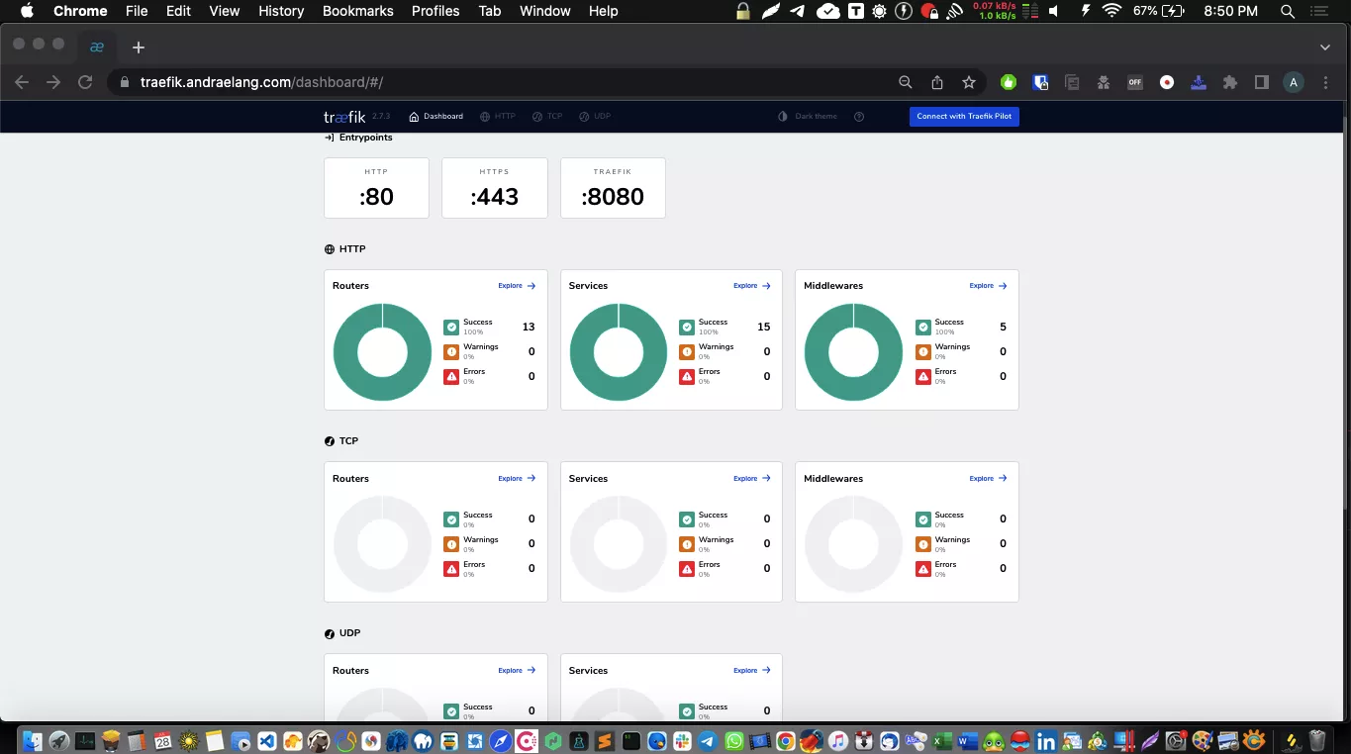
Task: Open a new tab with the plus button
Action: coord(139,47)
